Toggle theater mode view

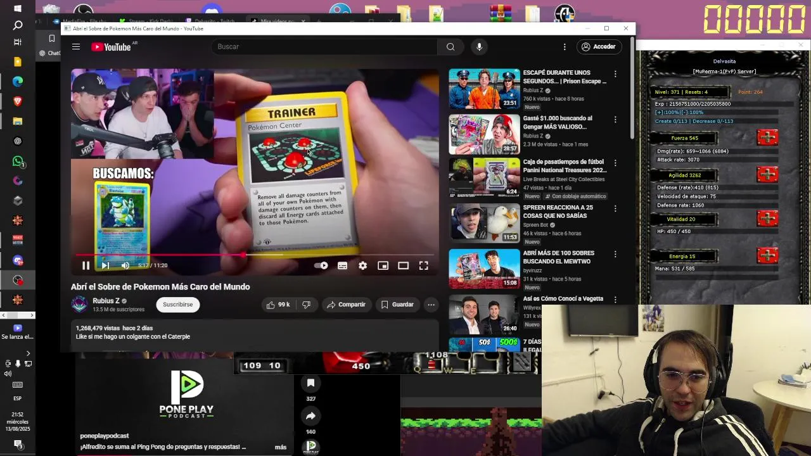pos(403,265)
